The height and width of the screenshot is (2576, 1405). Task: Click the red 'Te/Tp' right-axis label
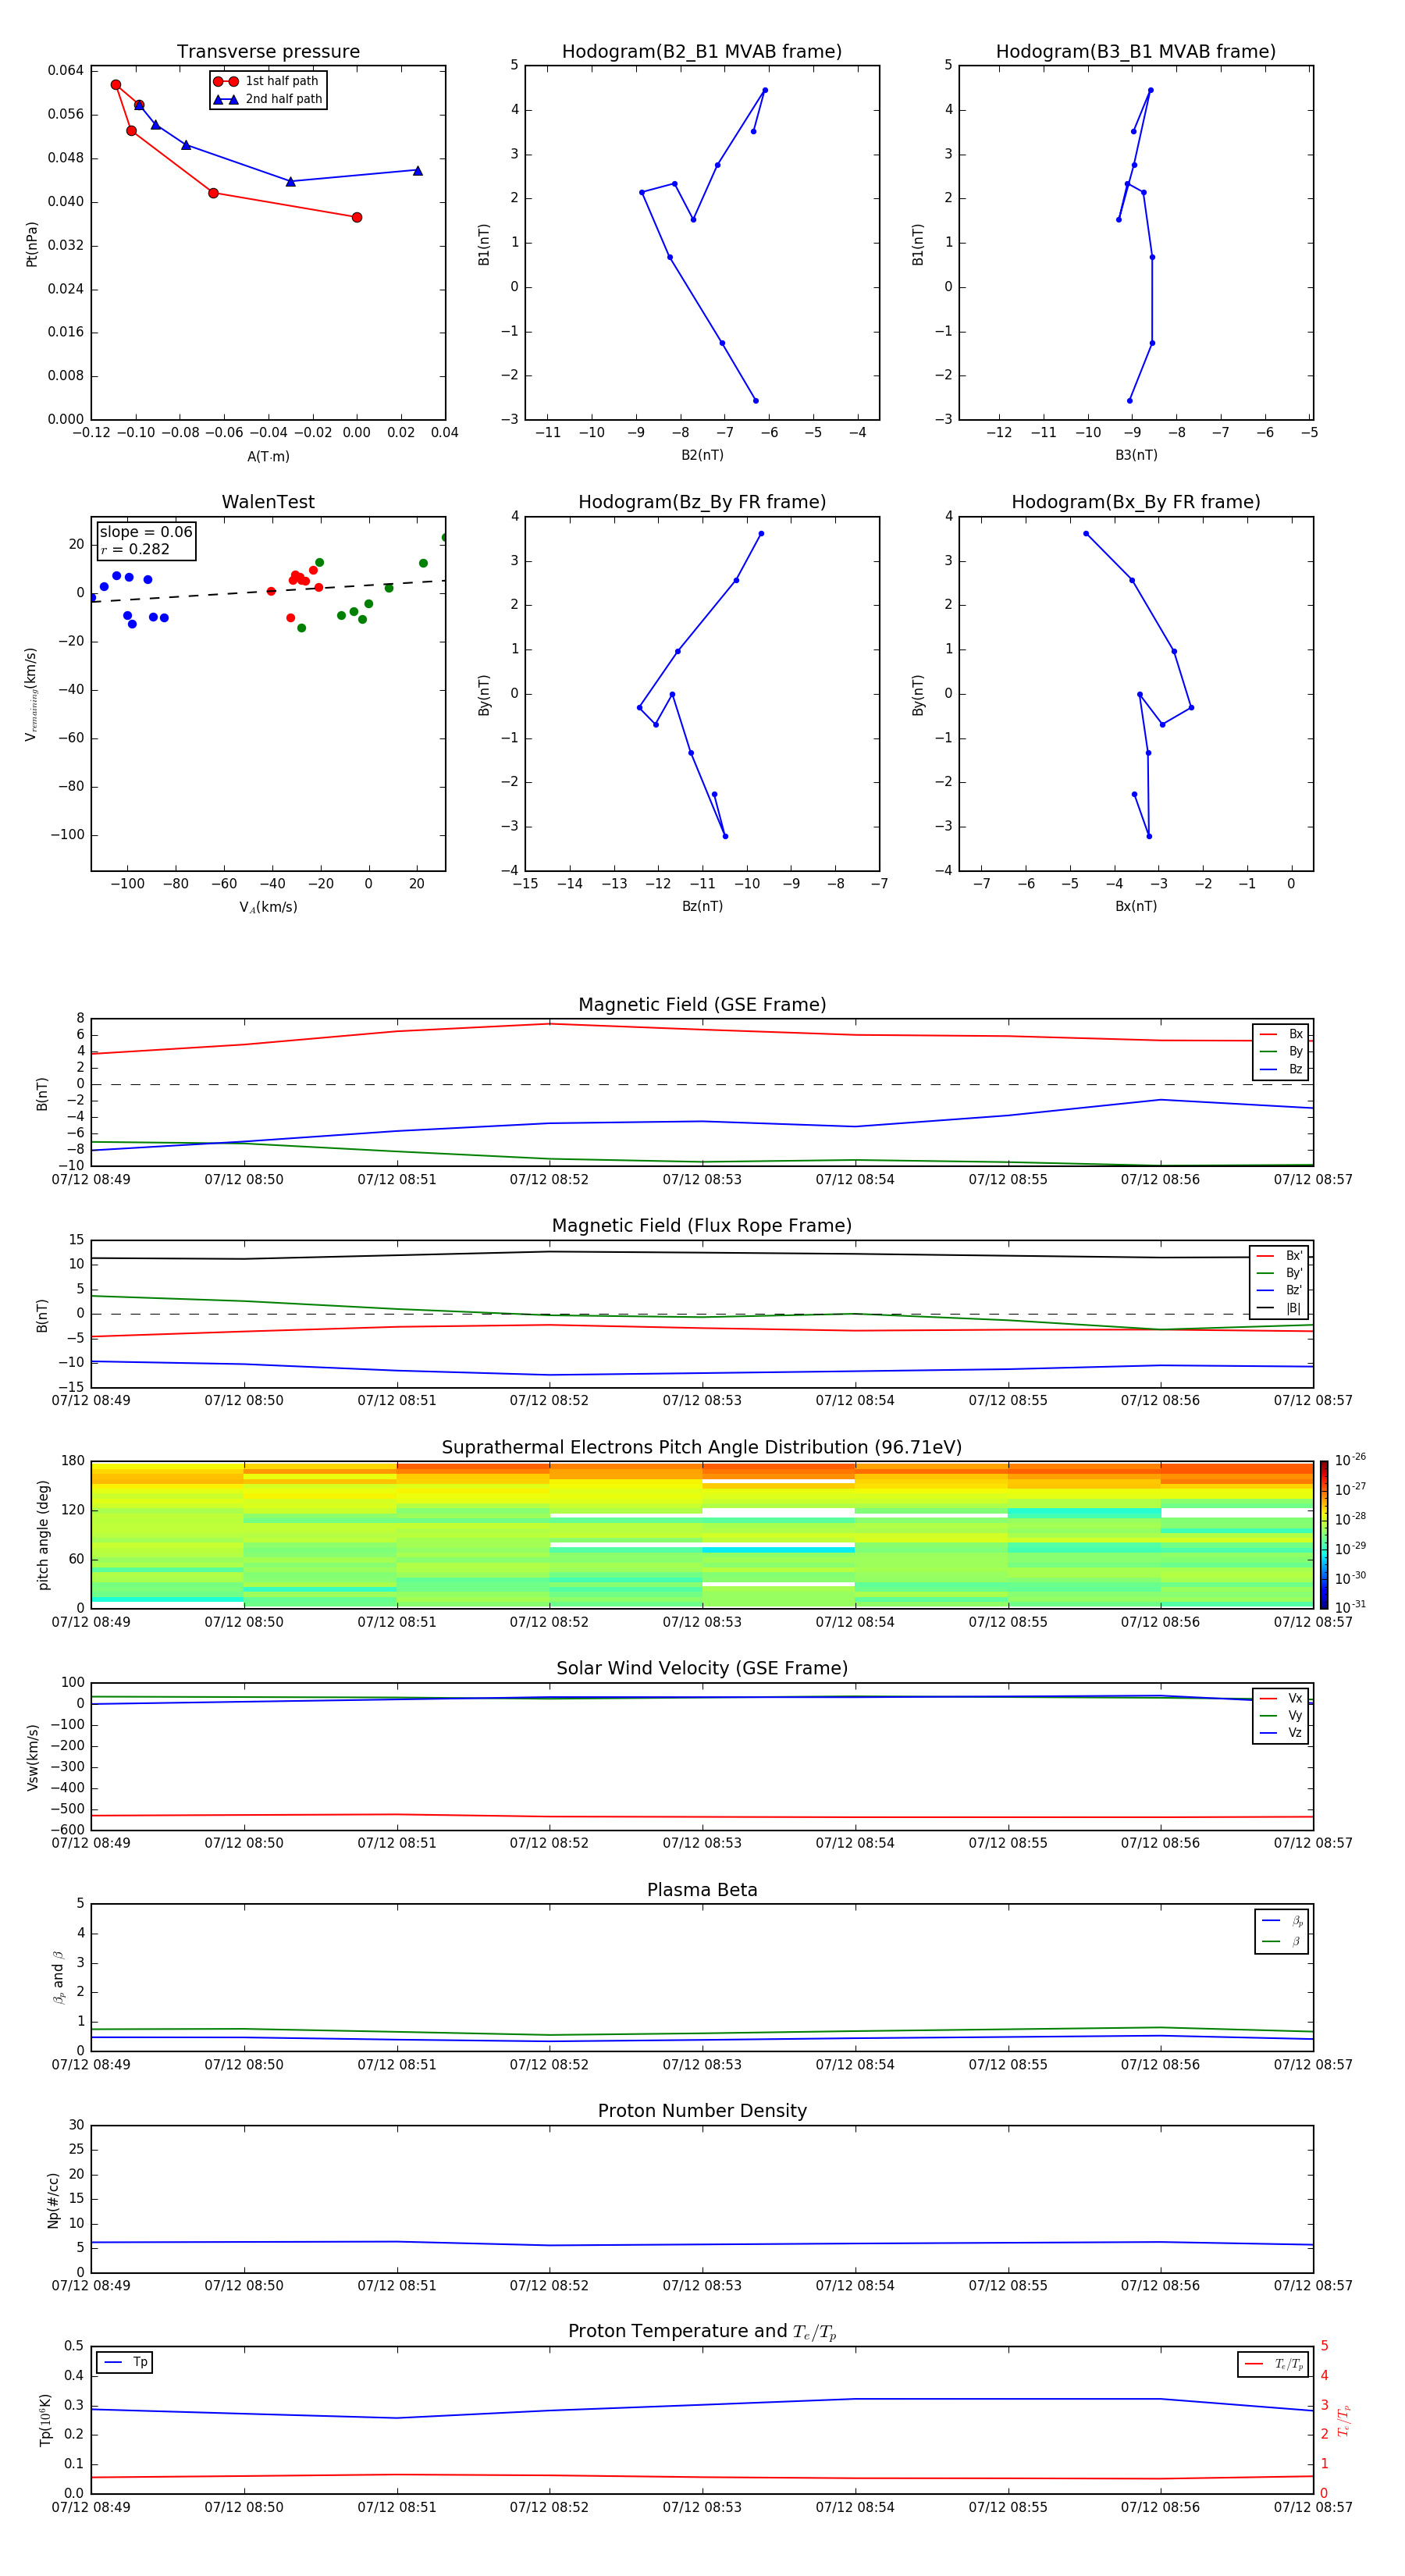1344,2421
